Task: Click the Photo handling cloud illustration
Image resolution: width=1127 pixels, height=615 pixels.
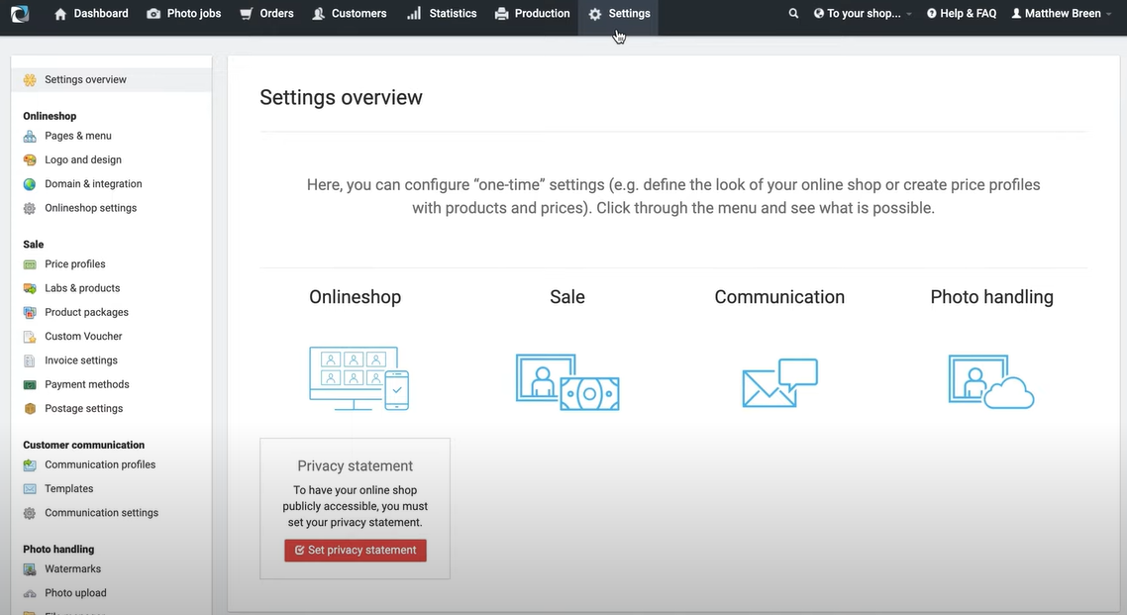Action: point(990,380)
